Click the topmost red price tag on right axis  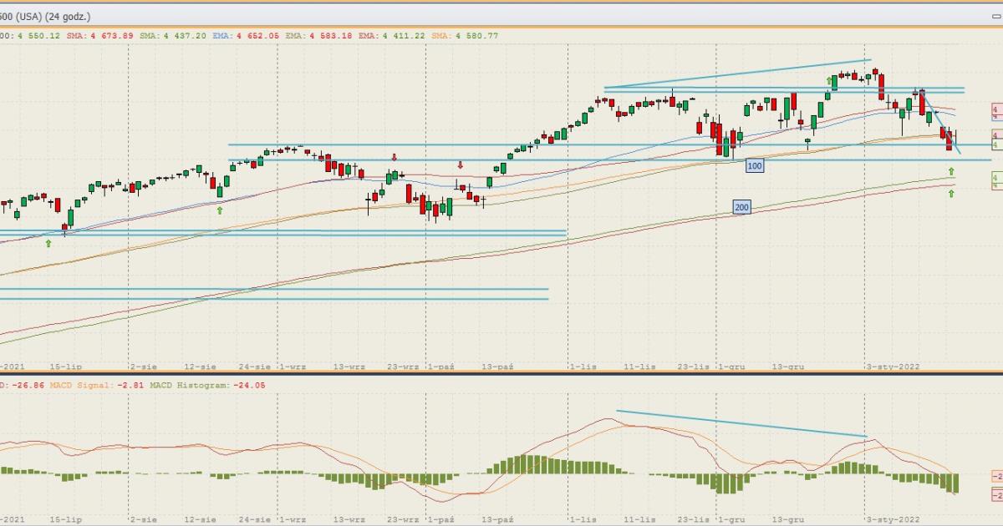(996, 109)
